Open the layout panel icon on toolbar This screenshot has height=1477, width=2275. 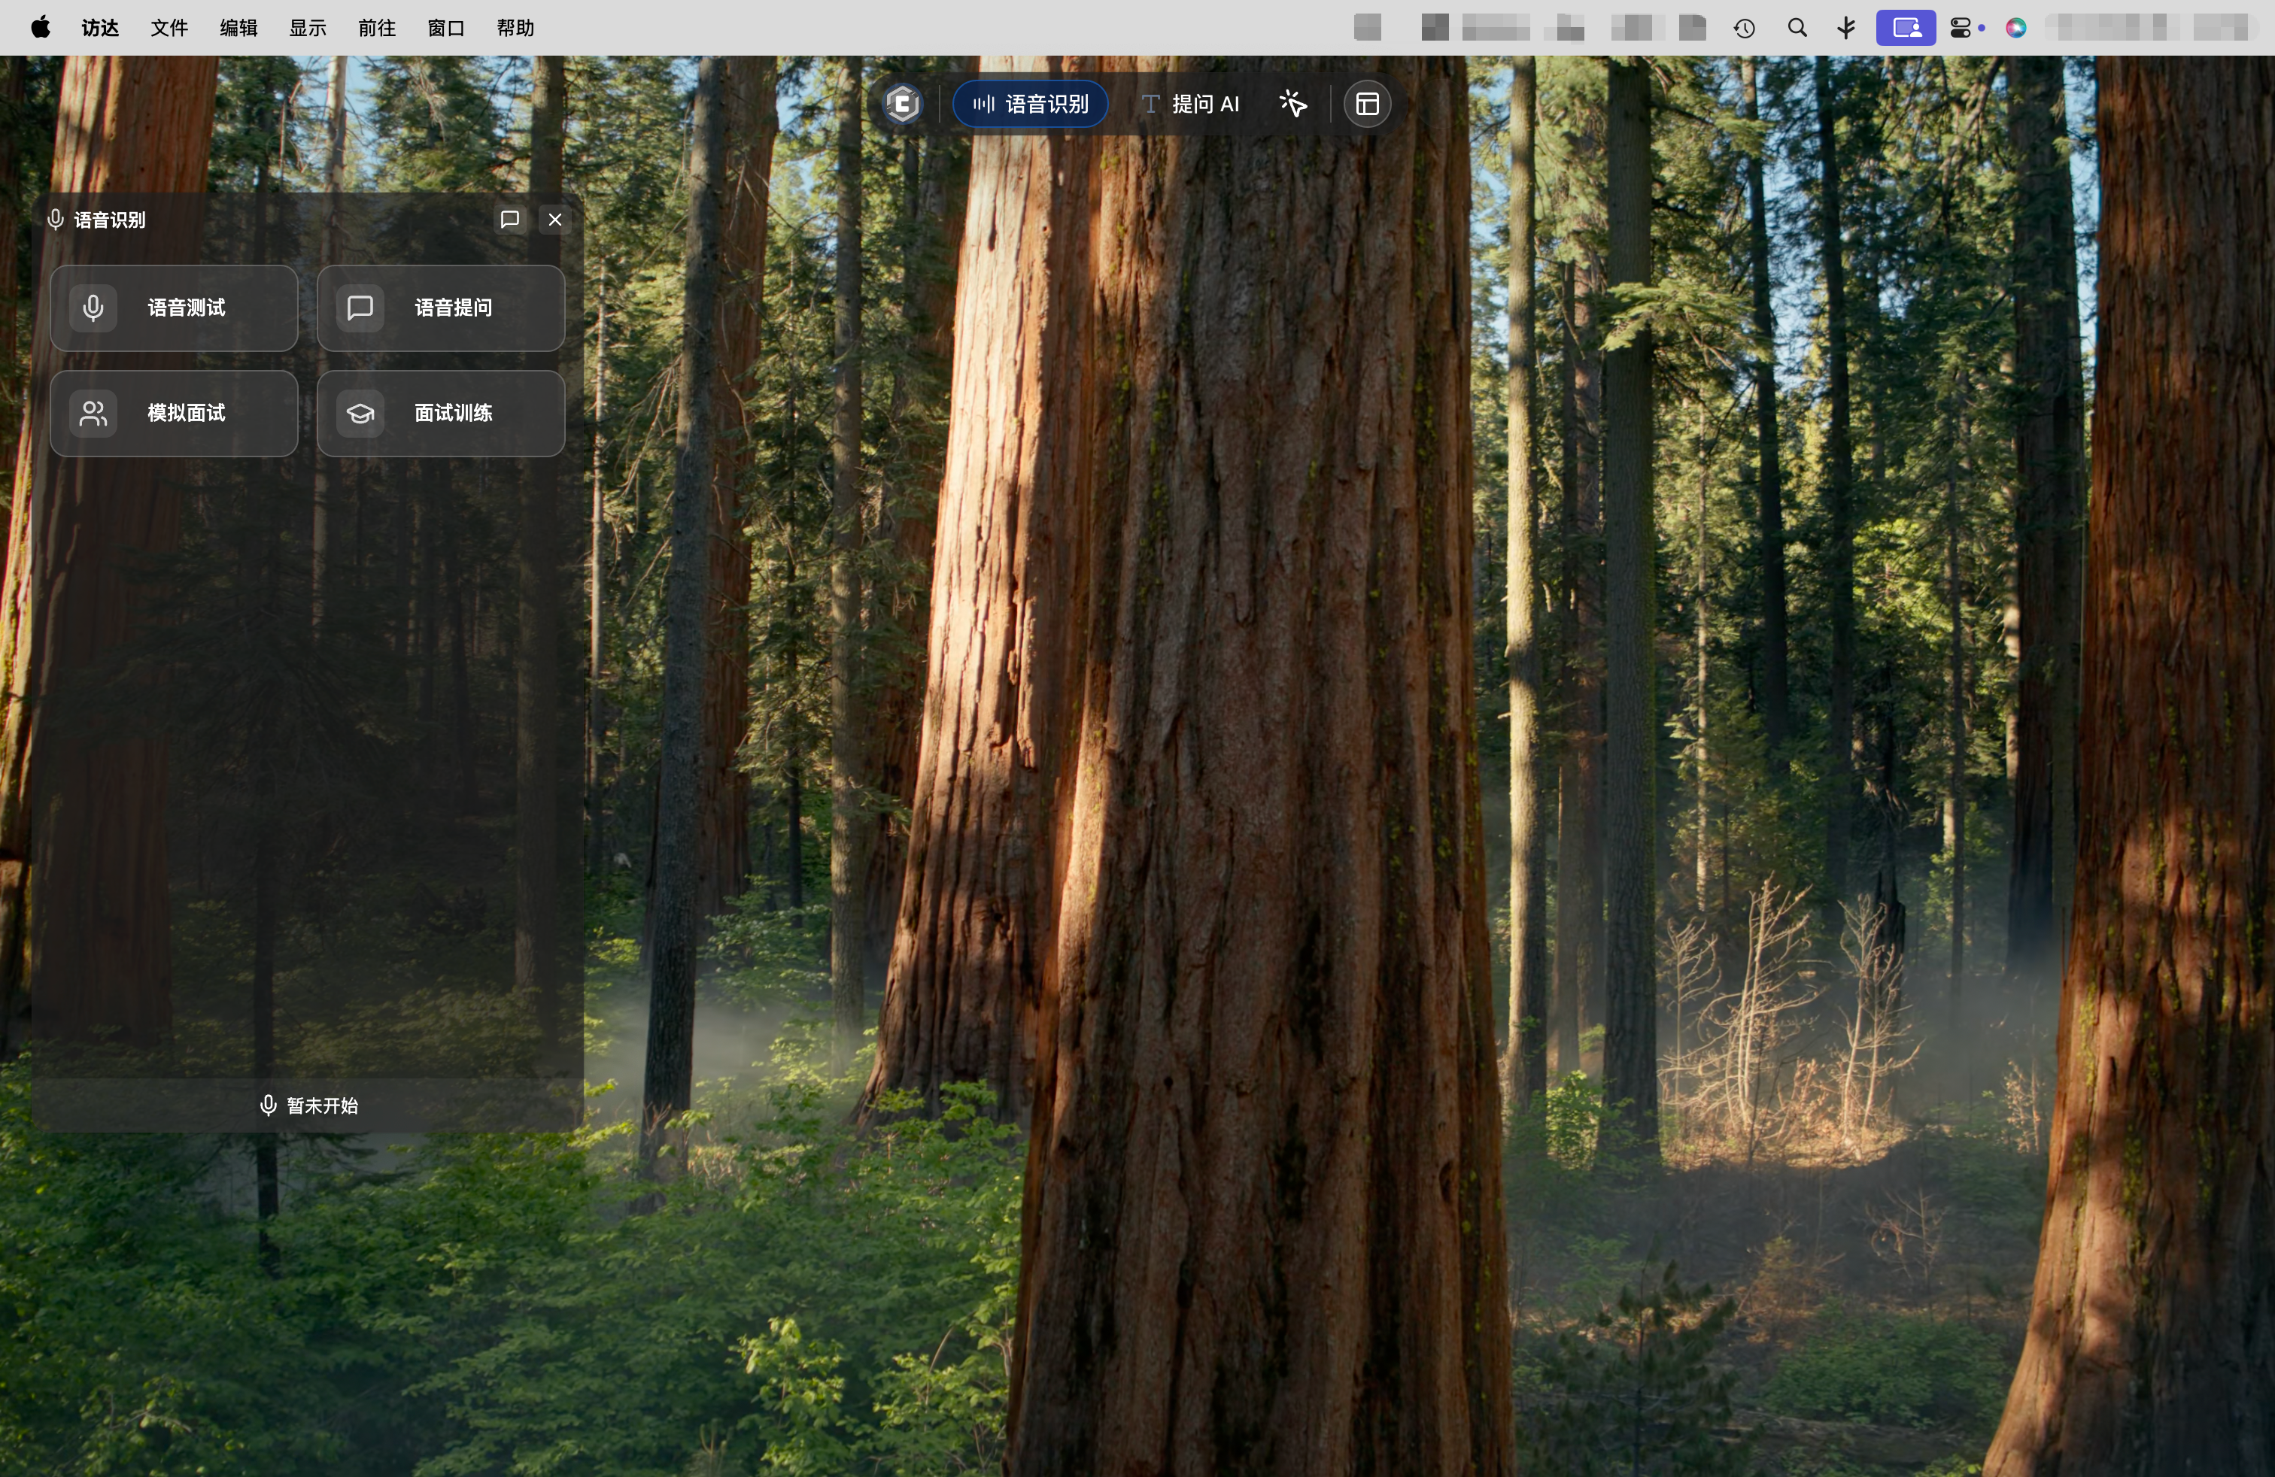pos(1367,103)
